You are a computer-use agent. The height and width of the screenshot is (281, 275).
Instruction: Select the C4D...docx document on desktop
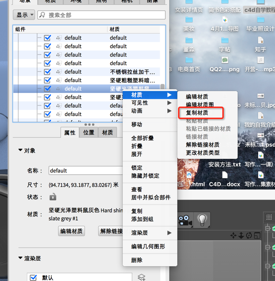coord(225,179)
